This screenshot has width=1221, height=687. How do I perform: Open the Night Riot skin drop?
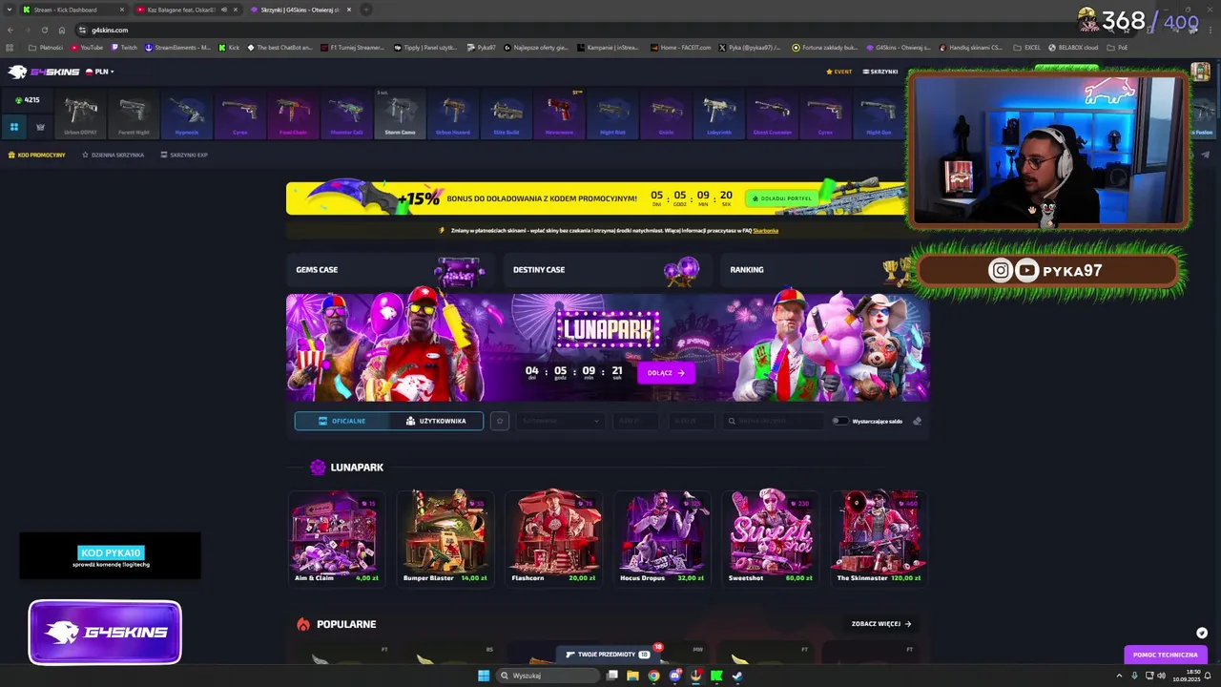612,115
